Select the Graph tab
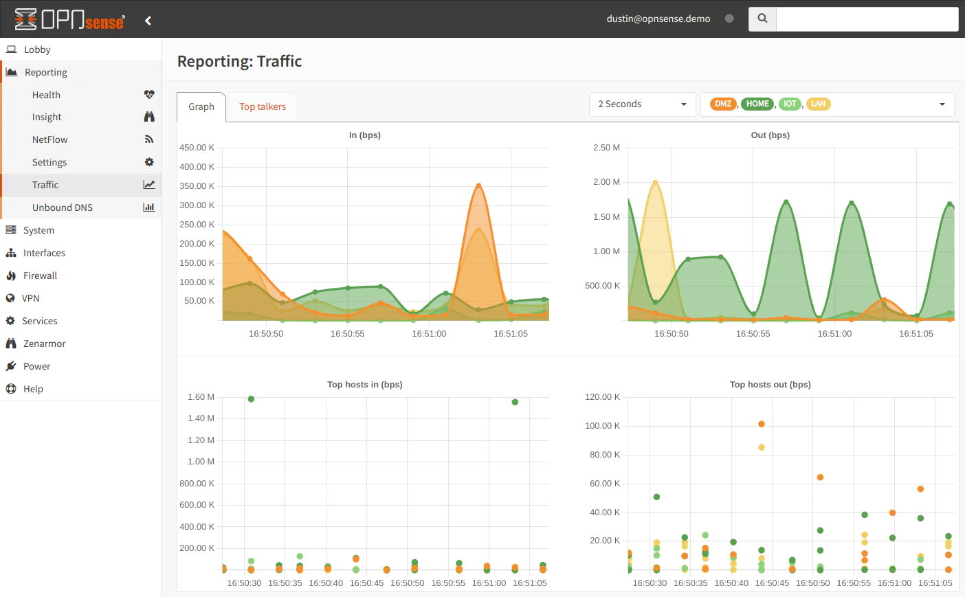 [x=201, y=106]
